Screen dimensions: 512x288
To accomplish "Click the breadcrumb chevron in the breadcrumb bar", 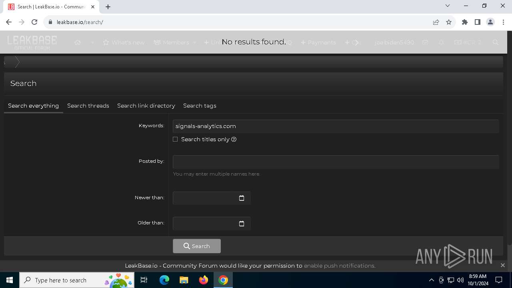I will tap(17, 62).
